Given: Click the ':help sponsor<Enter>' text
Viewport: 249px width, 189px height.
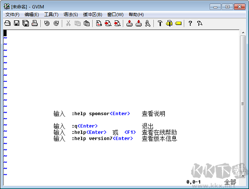Looking at the screenshot, I should (101, 114).
